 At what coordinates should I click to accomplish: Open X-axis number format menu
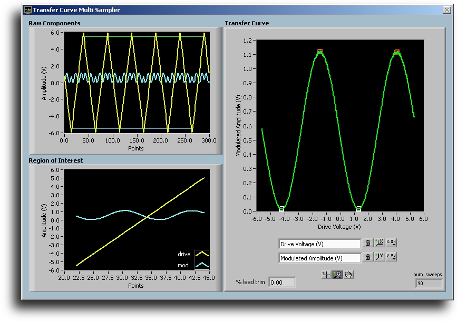391,243
